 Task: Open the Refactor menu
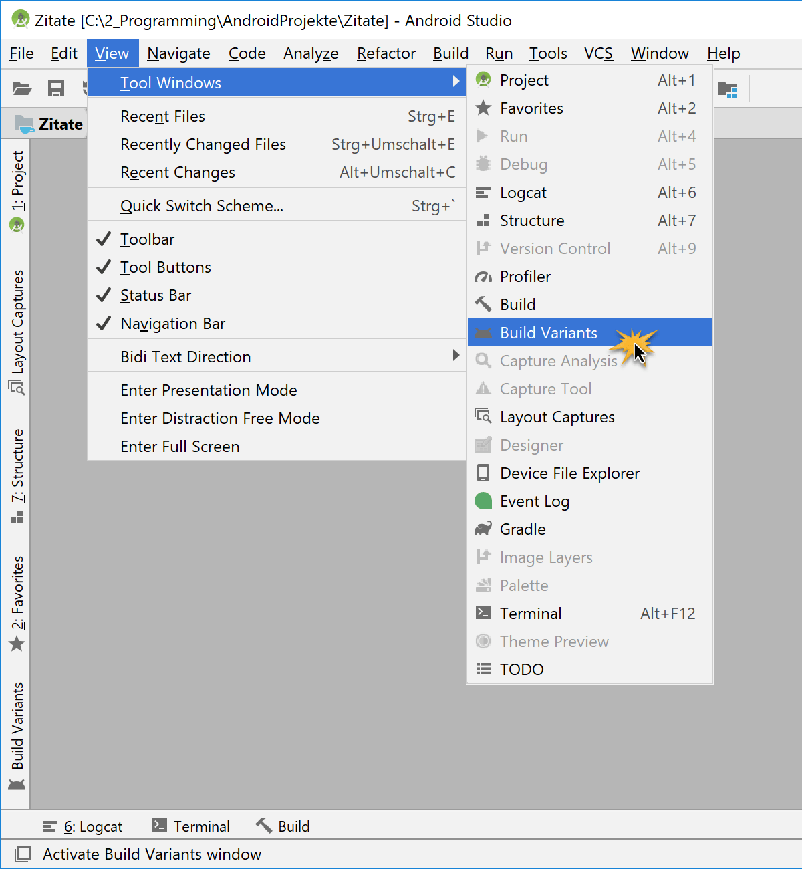point(386,53)
